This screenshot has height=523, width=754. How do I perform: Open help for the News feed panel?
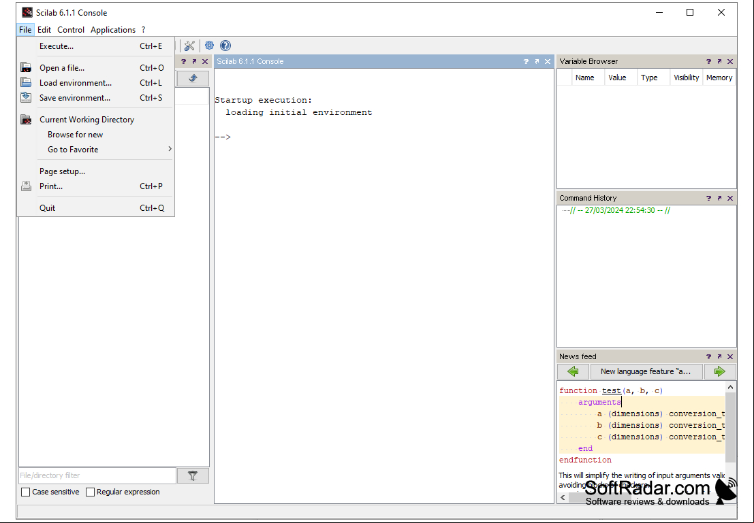pyautogui.click(x=708, y=356)
